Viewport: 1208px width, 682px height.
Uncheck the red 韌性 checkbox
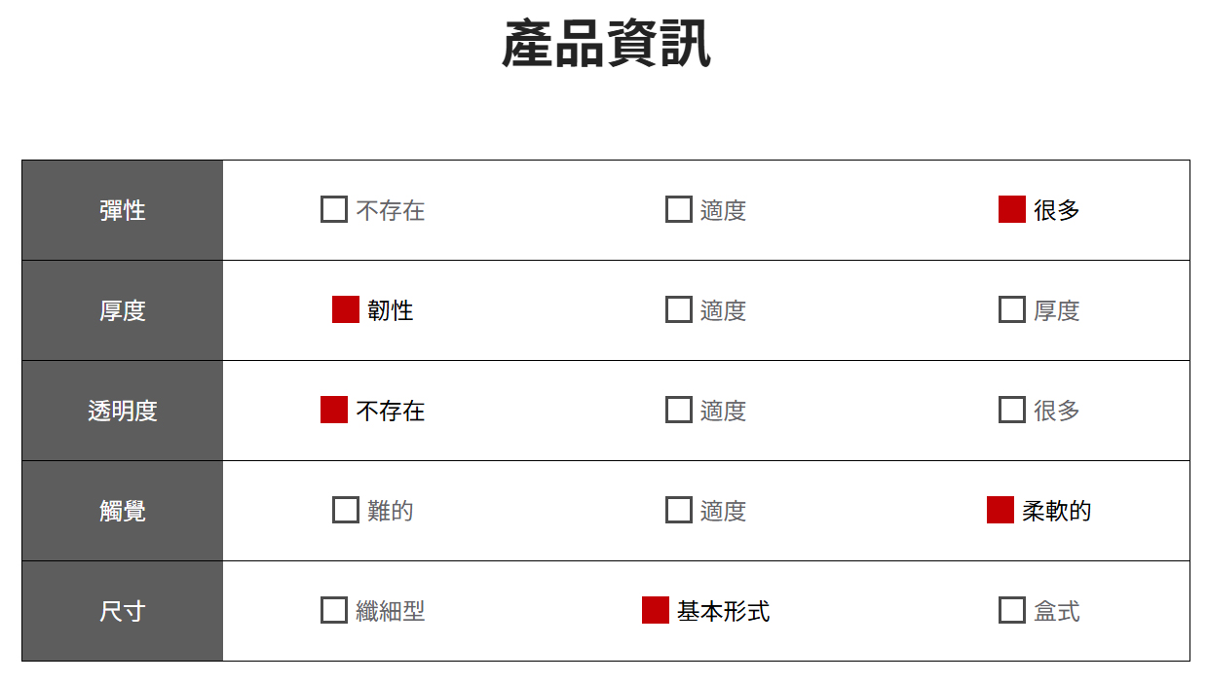click(346, 309)
